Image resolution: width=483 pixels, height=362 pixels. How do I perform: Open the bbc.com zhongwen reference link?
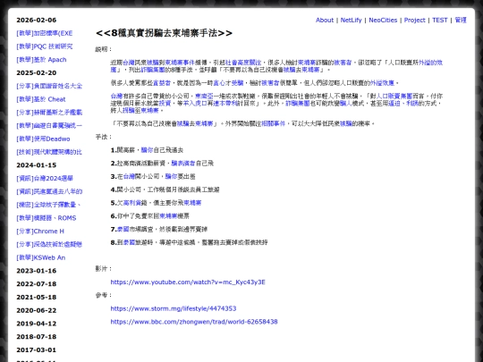(x=194, y=322)
